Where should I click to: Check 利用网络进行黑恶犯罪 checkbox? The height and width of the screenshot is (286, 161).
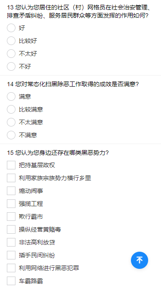tap(11, 268)
